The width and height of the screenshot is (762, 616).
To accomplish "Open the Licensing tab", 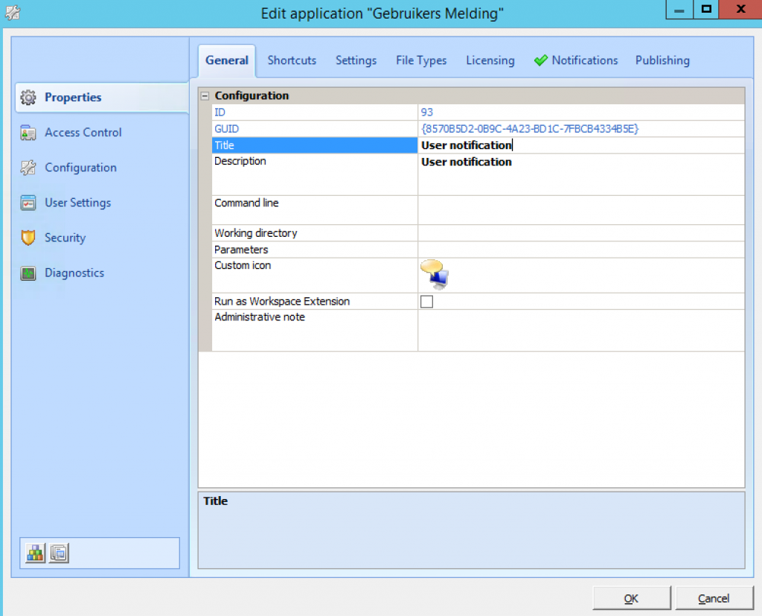I will click(490, 60).
